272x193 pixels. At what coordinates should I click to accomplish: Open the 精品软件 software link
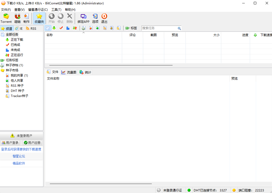tap(18, 163)
